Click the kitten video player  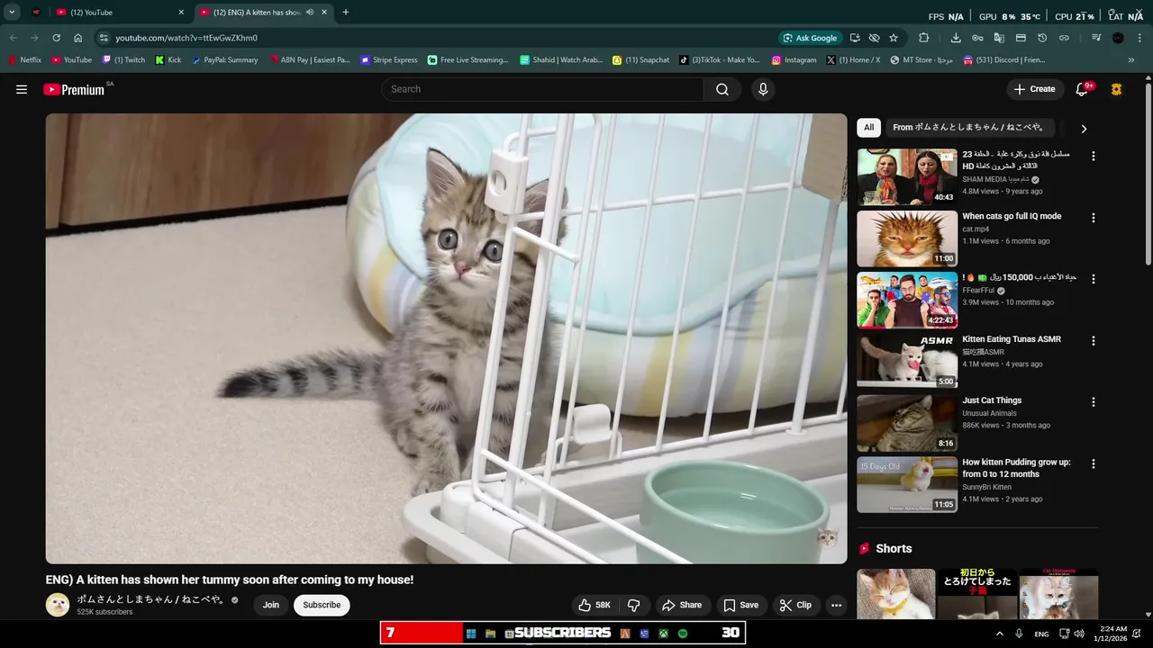447,338
